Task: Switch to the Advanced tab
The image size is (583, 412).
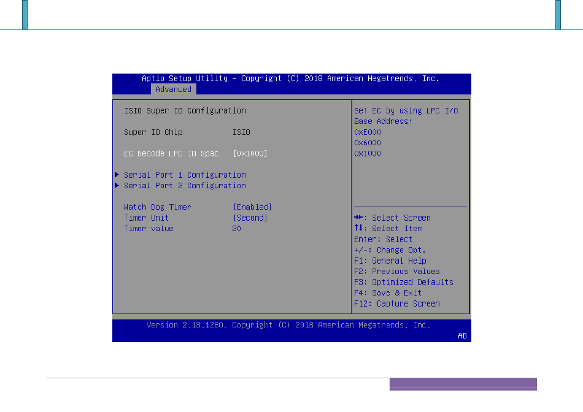Action: [x=173, y=90]
